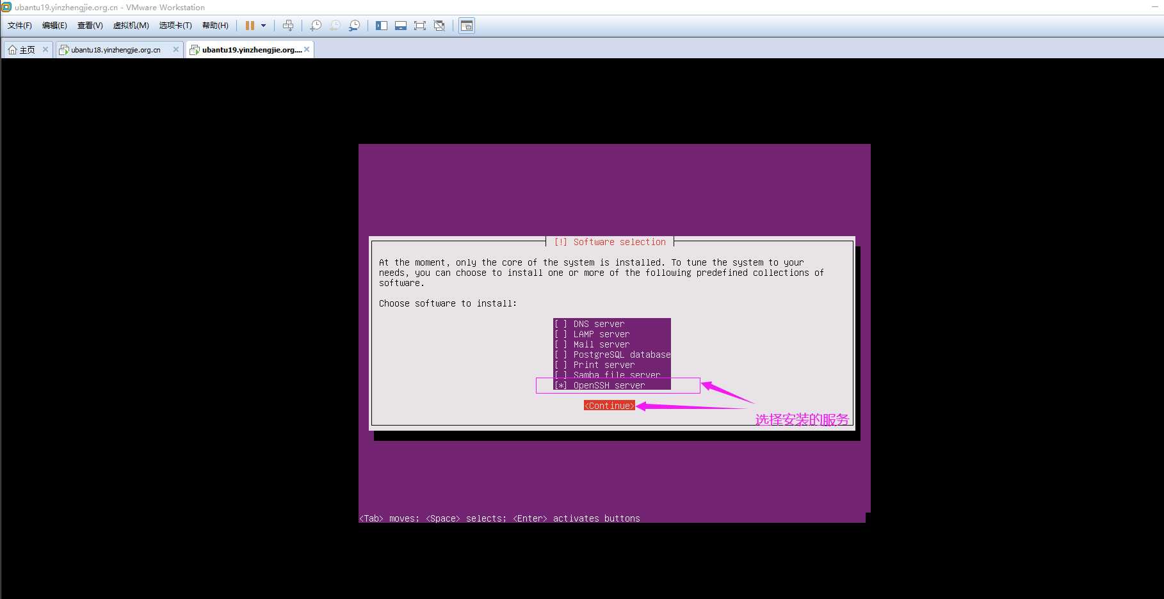This screenshot has height=599, width=1164.
Task: Toggle the thumbnail bar icon
Action: tap(401, 26)
